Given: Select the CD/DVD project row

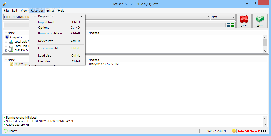Looking at the screenshot, I should point(35,64).
